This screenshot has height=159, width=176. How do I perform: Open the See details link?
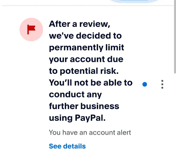coord(67,146)
